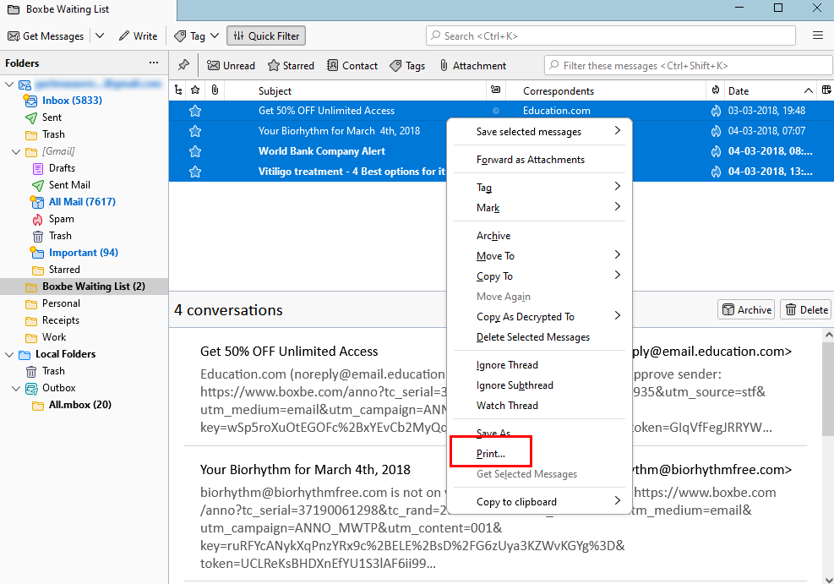The height and width of the screenshot is (584, 834).
Task: Filter by Unread messages
Action: [231, 65]
